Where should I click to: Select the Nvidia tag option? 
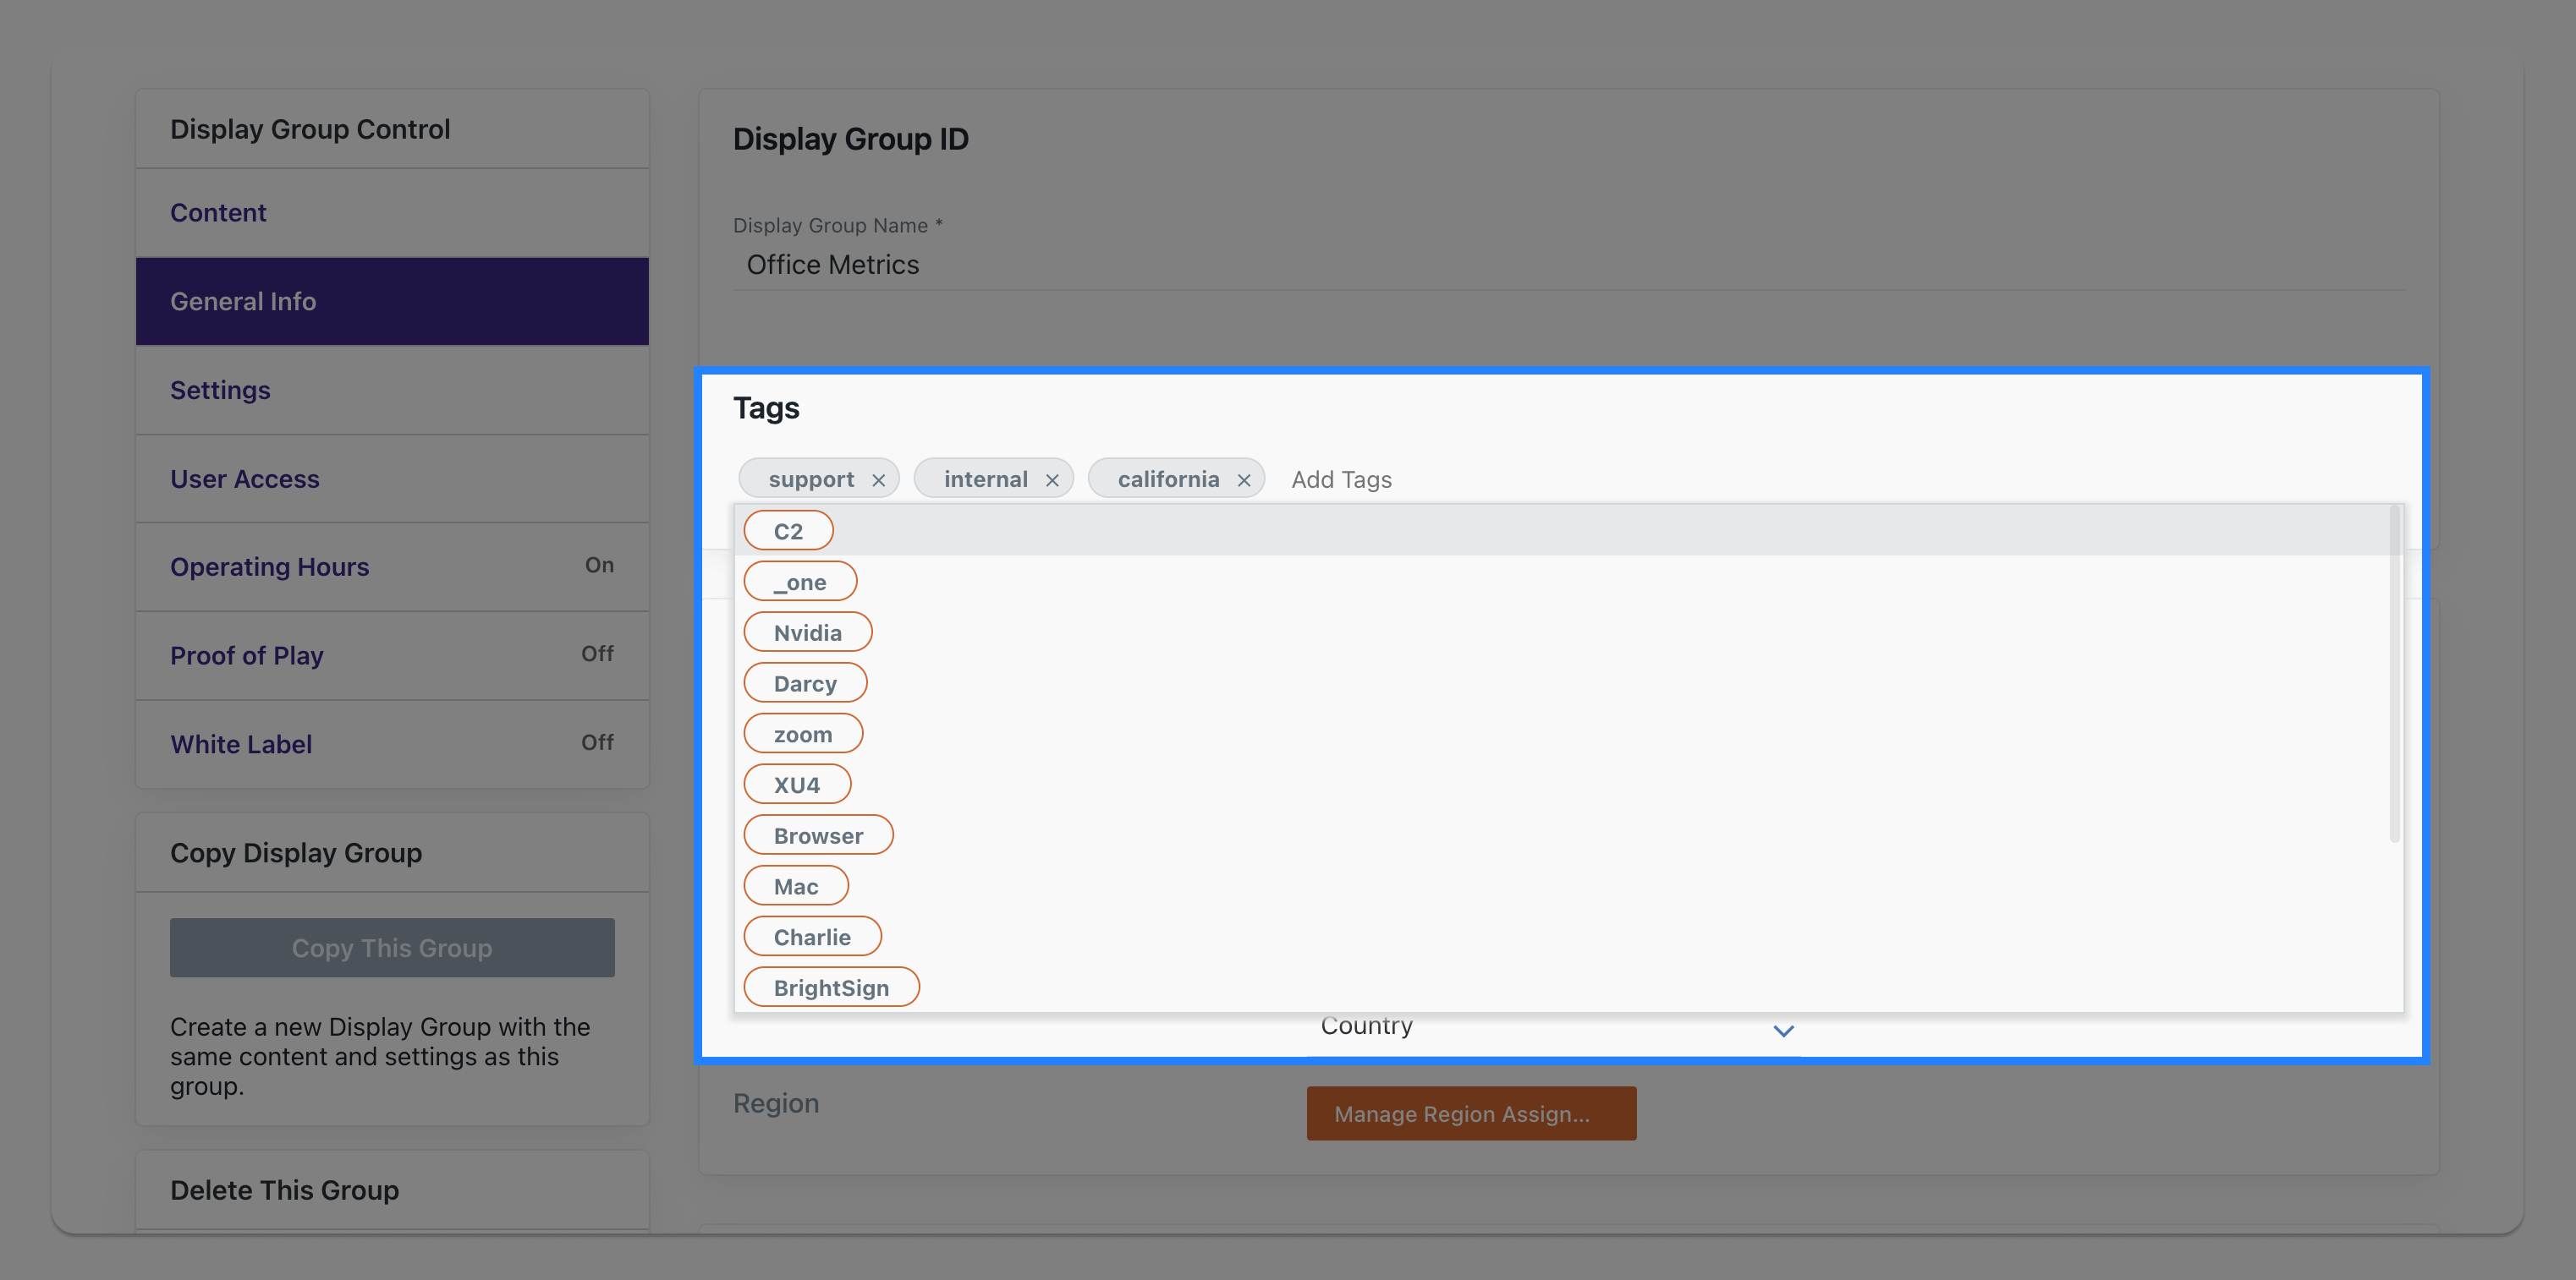808,630
